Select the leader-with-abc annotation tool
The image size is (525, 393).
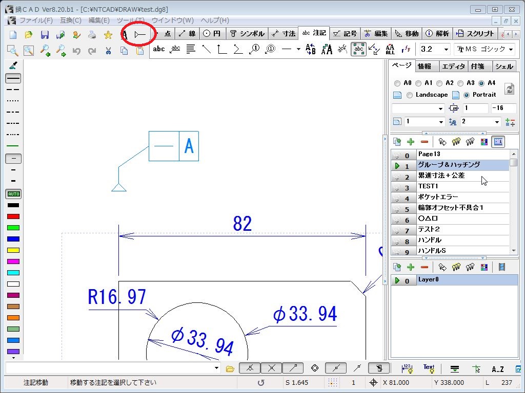tap(175, 49)
